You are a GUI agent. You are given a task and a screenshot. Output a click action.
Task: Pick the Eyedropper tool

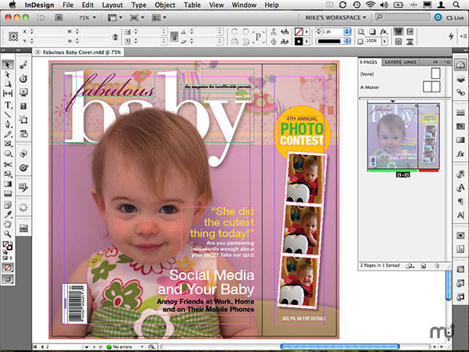[x=9, y=214]
